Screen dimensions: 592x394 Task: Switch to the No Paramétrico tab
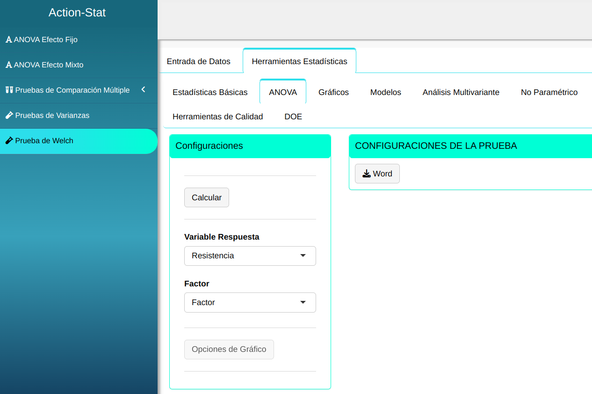[x=549, y=92]
